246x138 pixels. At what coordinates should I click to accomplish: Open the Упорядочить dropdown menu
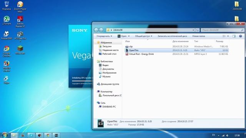104,36
